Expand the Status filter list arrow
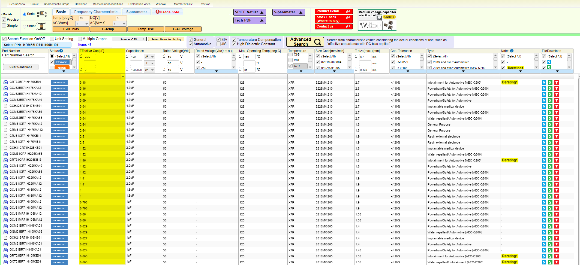Viewport: 580px width, 265px height. 64,71
